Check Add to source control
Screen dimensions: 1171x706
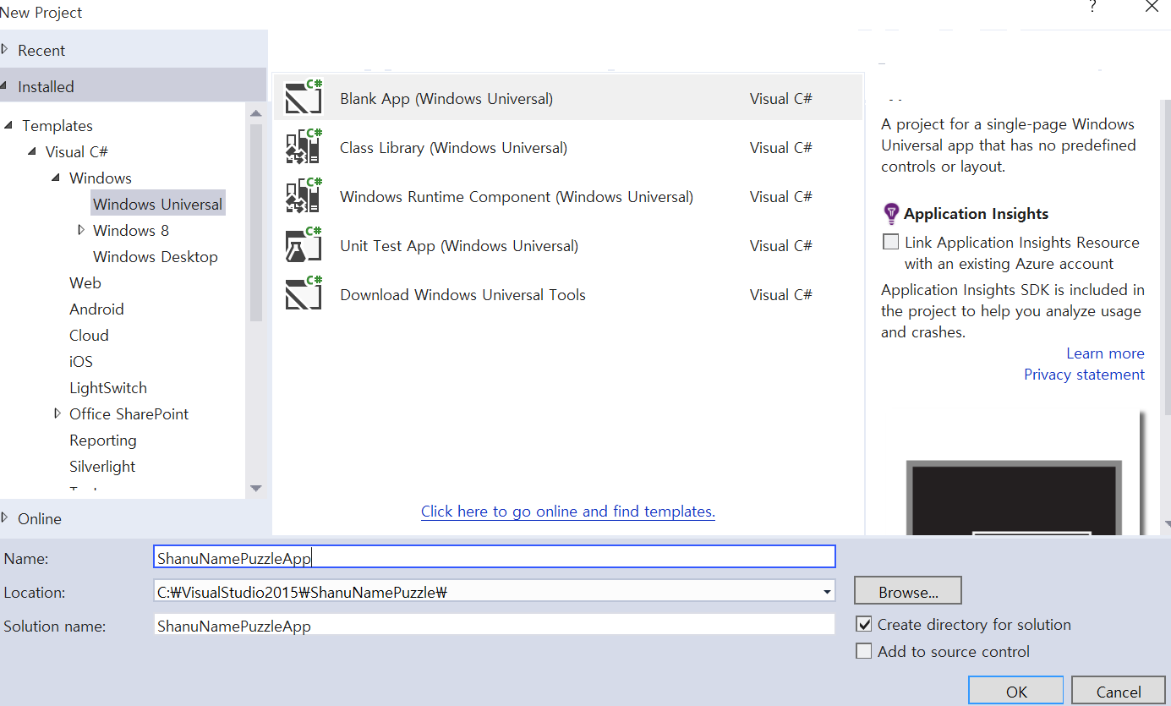tap(863, 651)
